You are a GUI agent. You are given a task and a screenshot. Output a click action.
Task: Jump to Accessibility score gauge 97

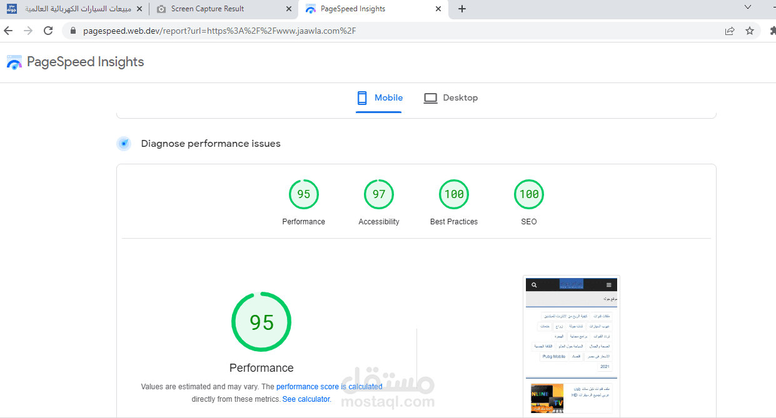(379, 194)
